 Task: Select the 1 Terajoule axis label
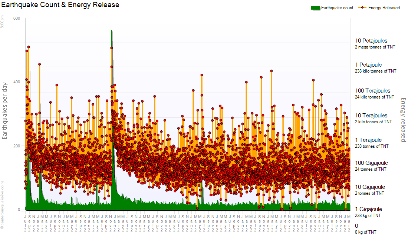click(368, 140)
